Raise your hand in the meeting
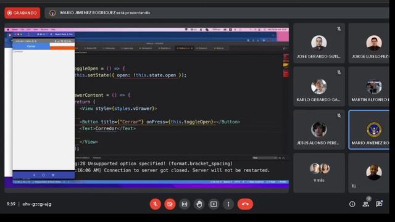The height and width of the screenshot is (222, 395). pyautogui.click(x=199, y=204)
